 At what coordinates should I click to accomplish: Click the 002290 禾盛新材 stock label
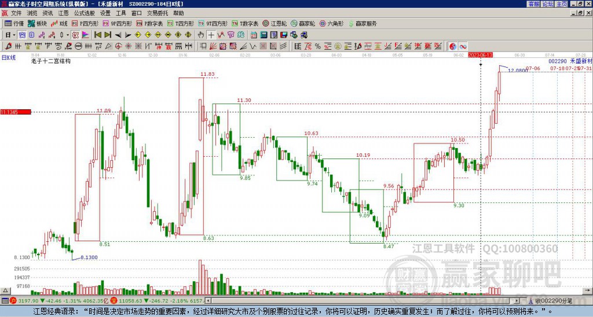[570, 61]
